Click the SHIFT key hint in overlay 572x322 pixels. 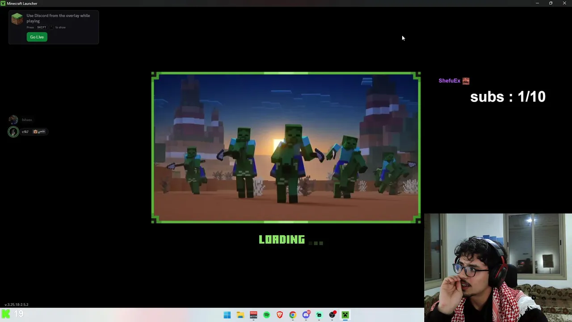pyautogui.click(x=42, y=27)
